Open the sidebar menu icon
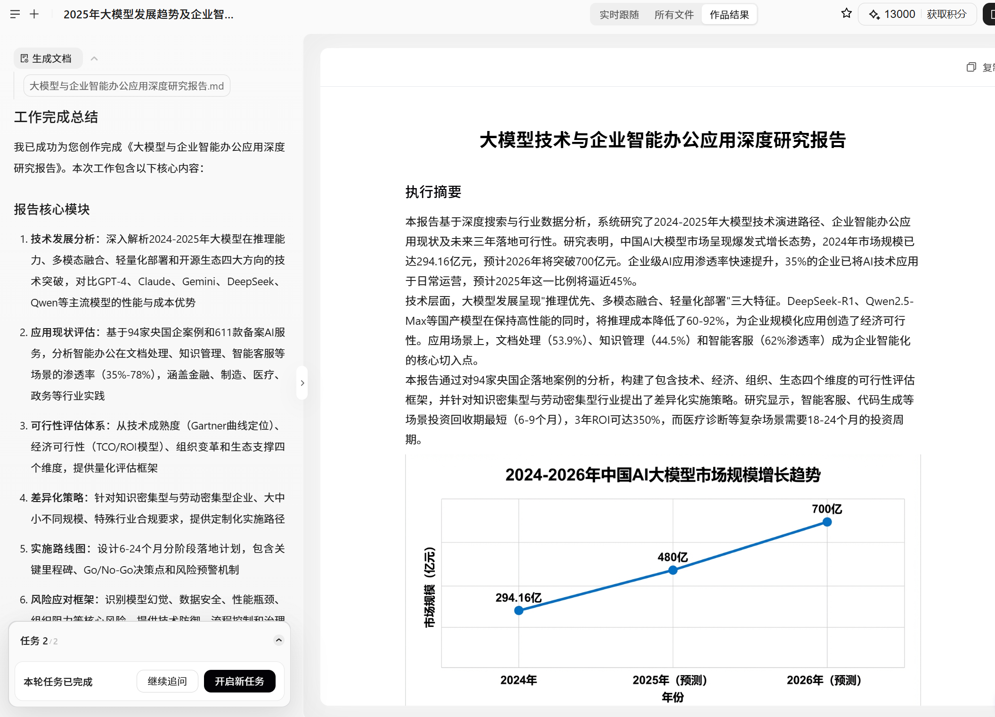This screenshot has width=995, height=717. point(15,14)
